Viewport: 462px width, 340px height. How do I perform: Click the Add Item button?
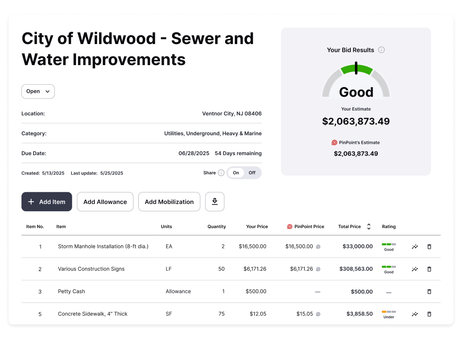pos(47,202)
